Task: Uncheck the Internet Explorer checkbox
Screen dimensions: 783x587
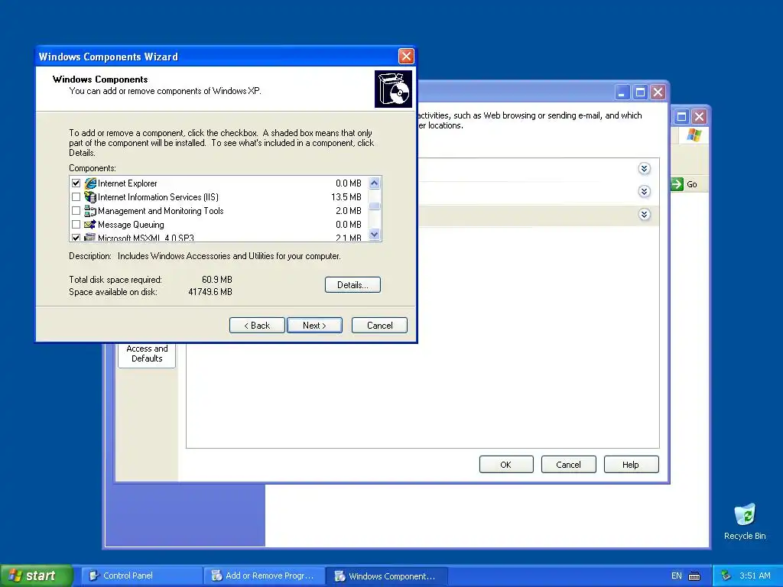Action: tap(76, 183)
